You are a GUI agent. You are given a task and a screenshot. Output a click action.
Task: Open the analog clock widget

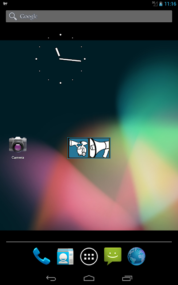click(61, 59)
